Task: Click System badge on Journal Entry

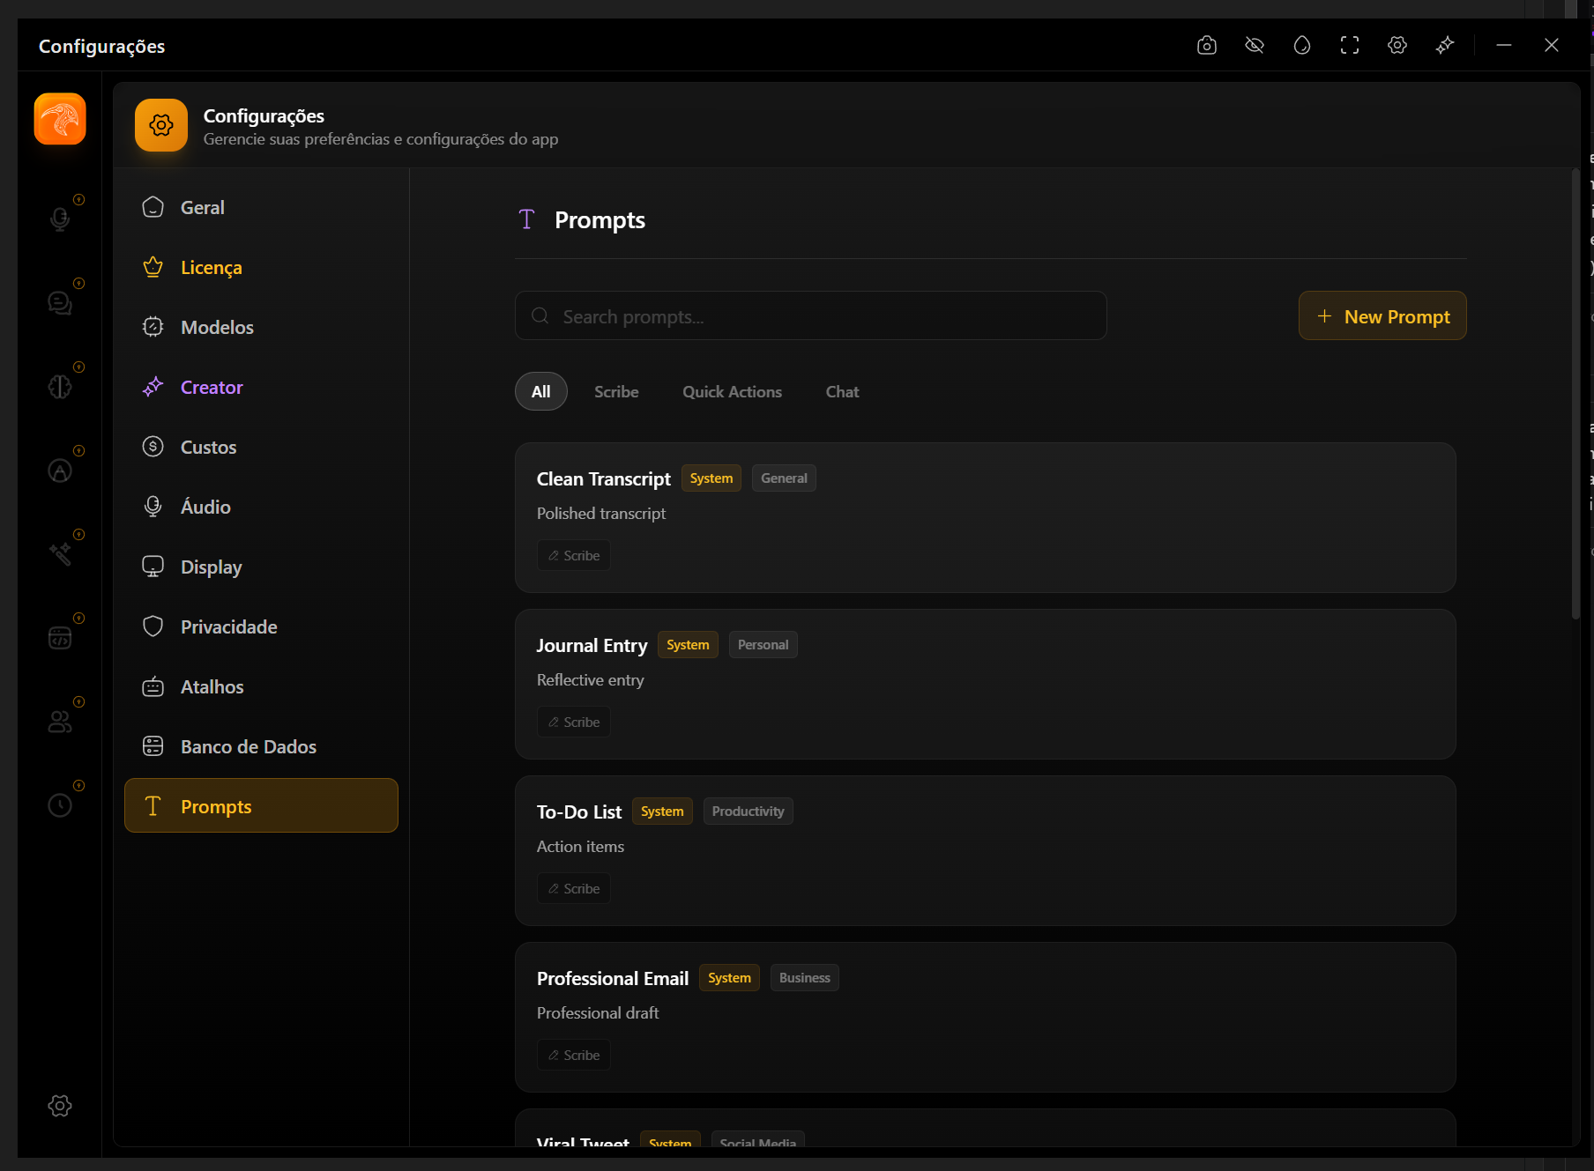Action: click(688, 645)
